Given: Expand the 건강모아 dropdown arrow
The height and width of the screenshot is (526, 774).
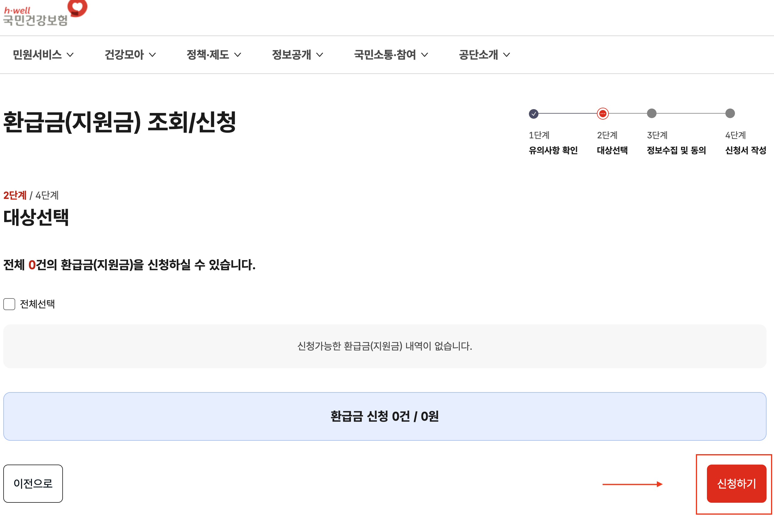Looking at the screenshot, I should (x=152, y=55).
